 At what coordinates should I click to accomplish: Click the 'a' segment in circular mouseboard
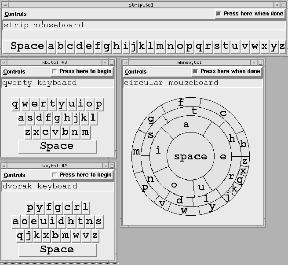pyautogui.click(x=186, y=125)
